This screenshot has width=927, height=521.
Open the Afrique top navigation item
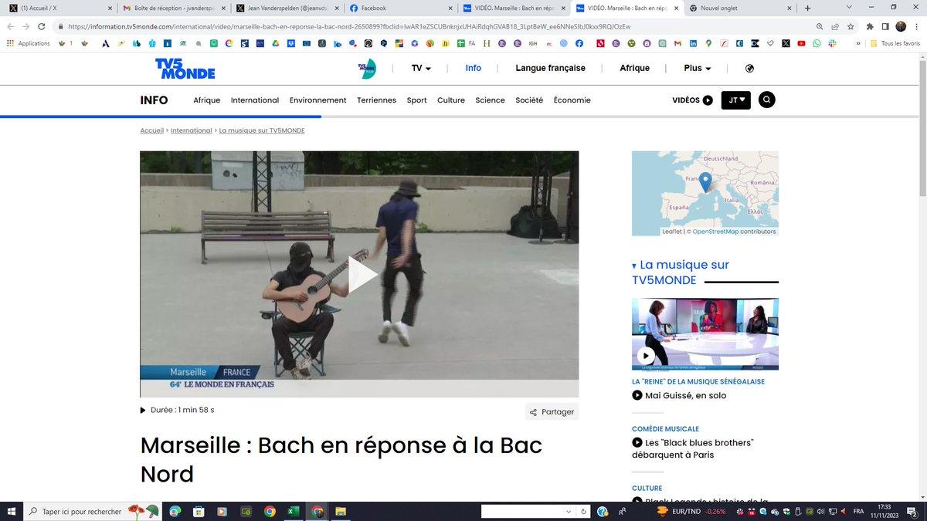tap(635, 68)
